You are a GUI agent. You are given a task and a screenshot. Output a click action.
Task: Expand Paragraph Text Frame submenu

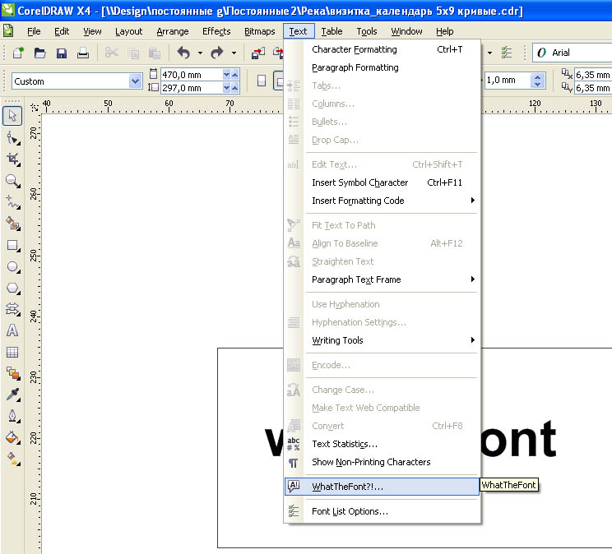coord(392,279)
